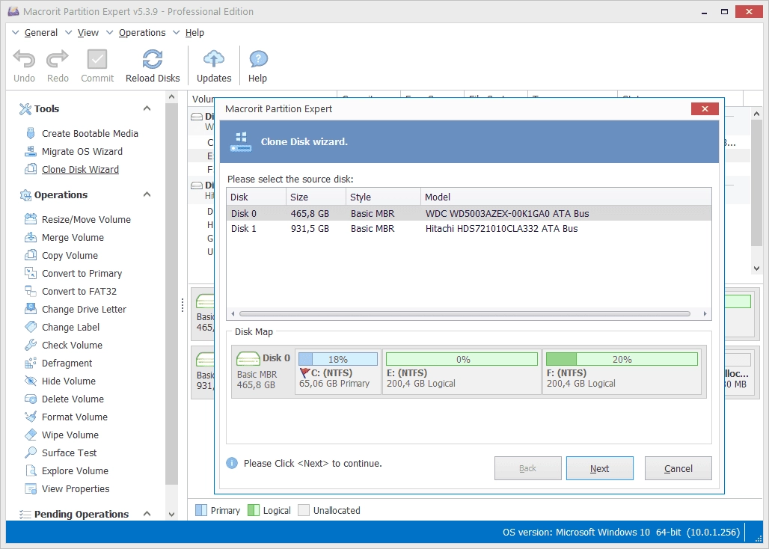Viewport: 769px width, 549px height.
Task: Click the main volume list scrollbar down arrow
Action: pyautogui.click(x=757, y=268)
